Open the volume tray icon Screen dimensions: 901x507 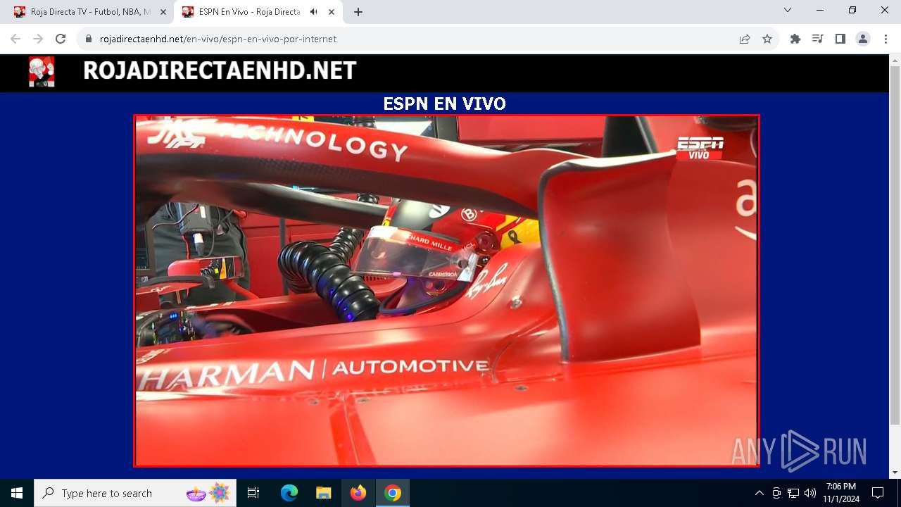(810, 493)
